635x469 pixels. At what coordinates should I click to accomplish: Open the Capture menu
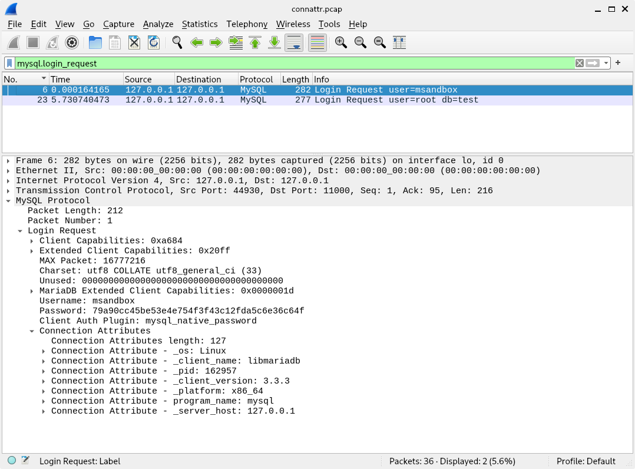pos(118,24)
